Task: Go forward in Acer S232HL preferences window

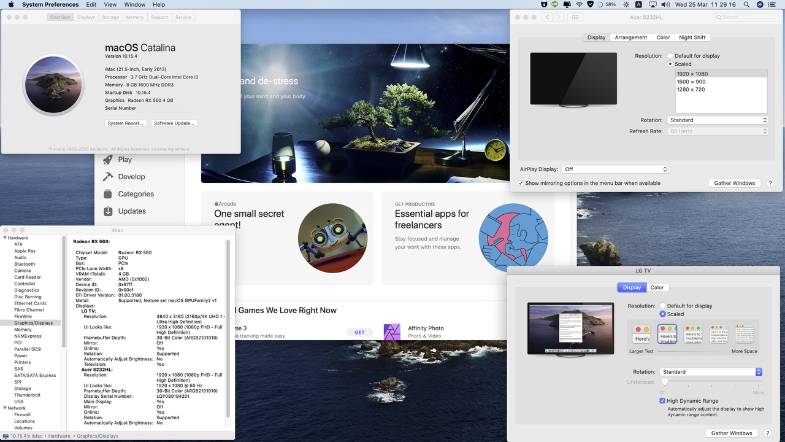Action: (x=559, y=17)
